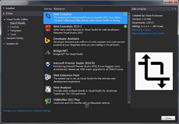Click Created by: Mads Kristensen text
179x124 pixels.
pos(147,16)
